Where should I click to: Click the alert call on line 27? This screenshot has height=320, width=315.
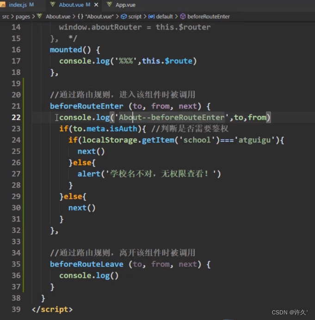pos(149,174)
